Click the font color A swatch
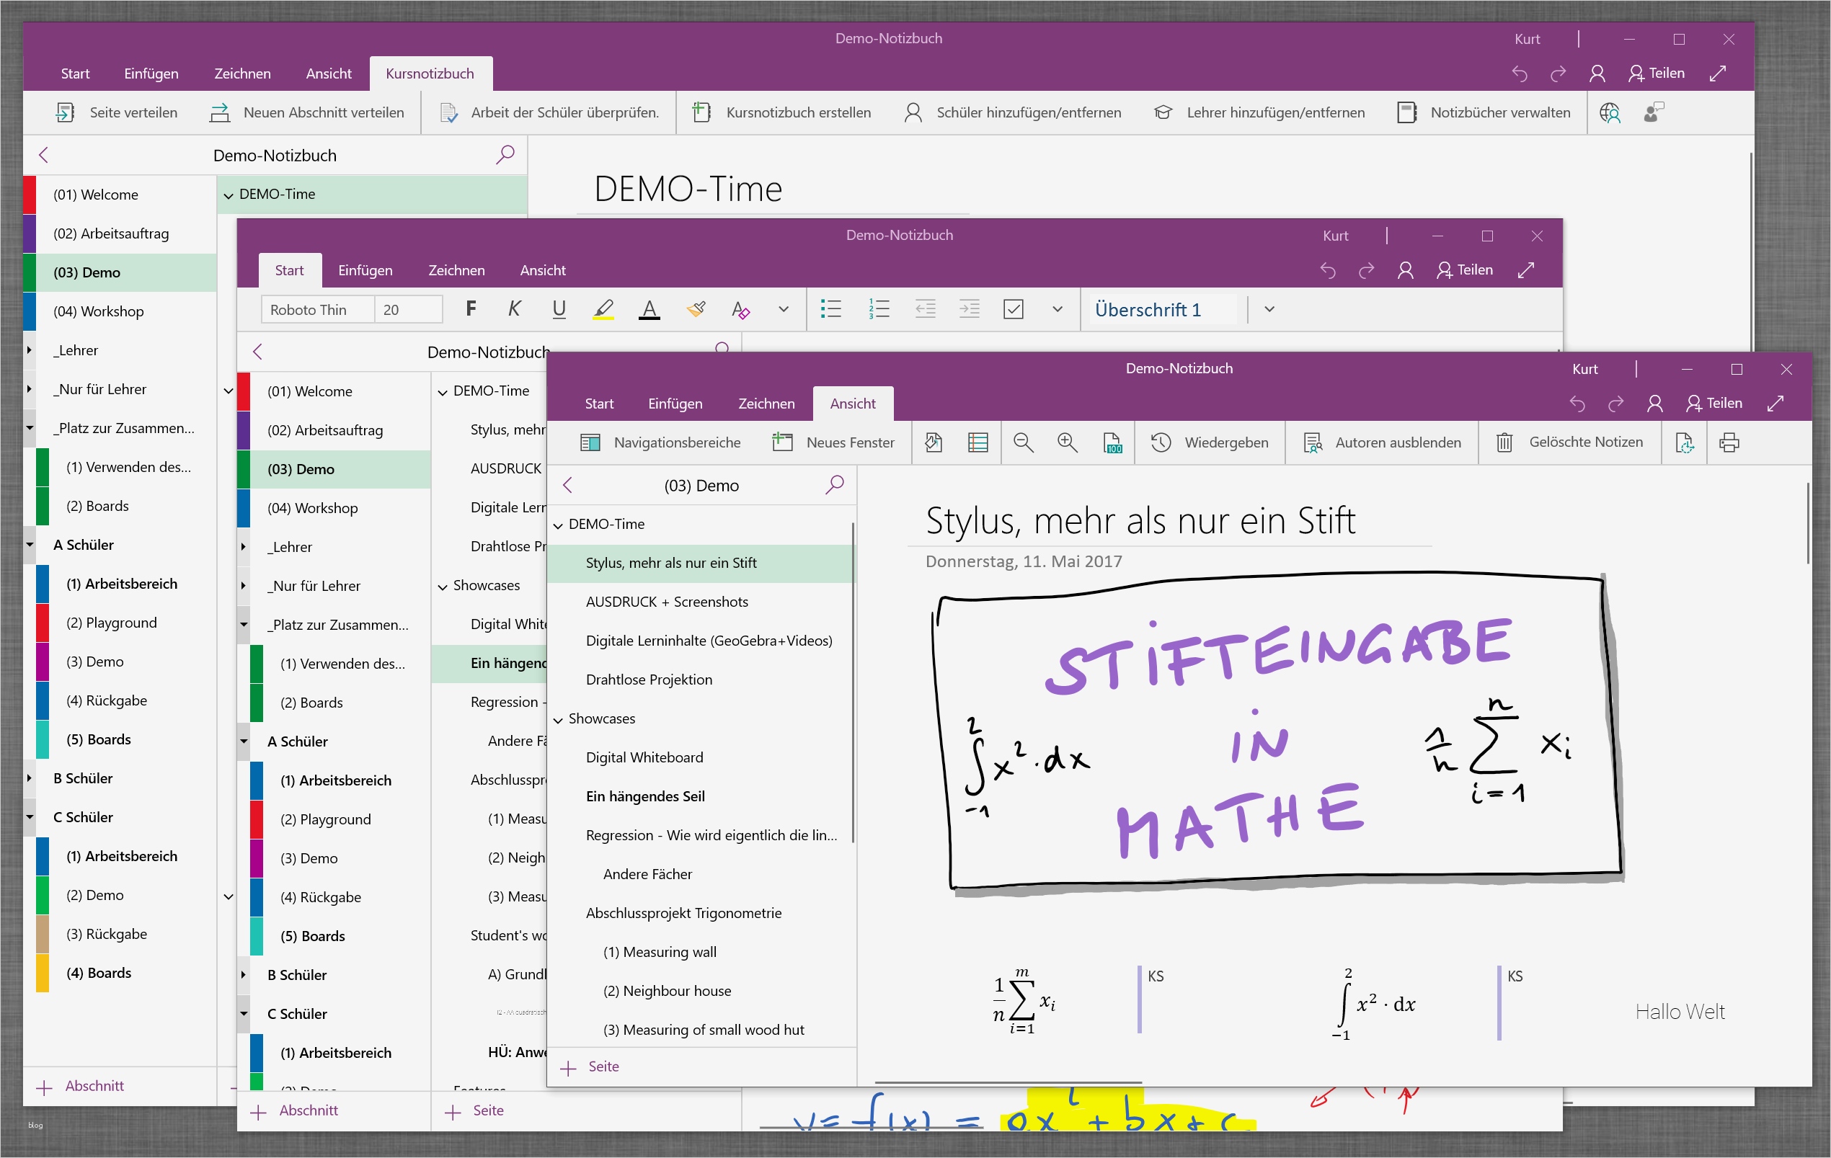This screenshot has width=1831, height=1158. click(649, 309)
